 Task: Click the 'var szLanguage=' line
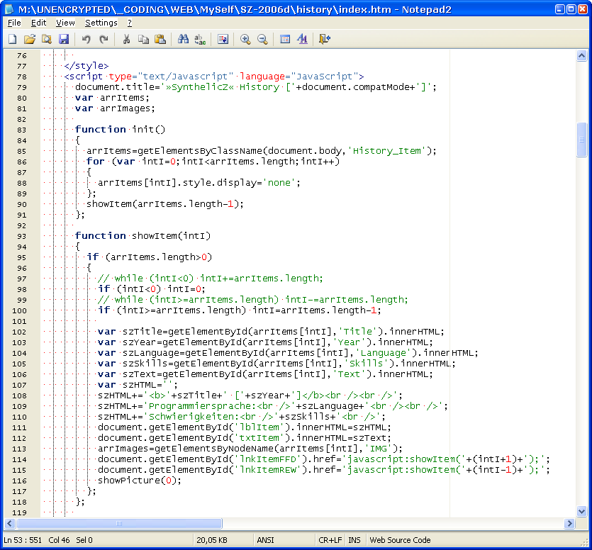coord(288,353)
